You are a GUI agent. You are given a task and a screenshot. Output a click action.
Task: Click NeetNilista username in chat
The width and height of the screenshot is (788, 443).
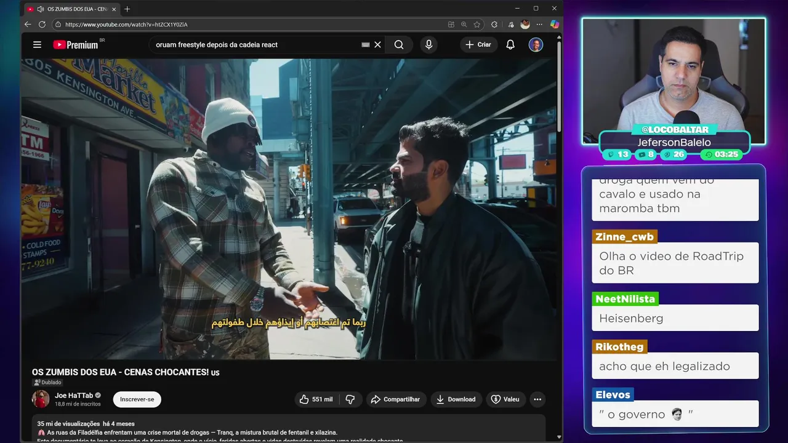click(625, 299)
